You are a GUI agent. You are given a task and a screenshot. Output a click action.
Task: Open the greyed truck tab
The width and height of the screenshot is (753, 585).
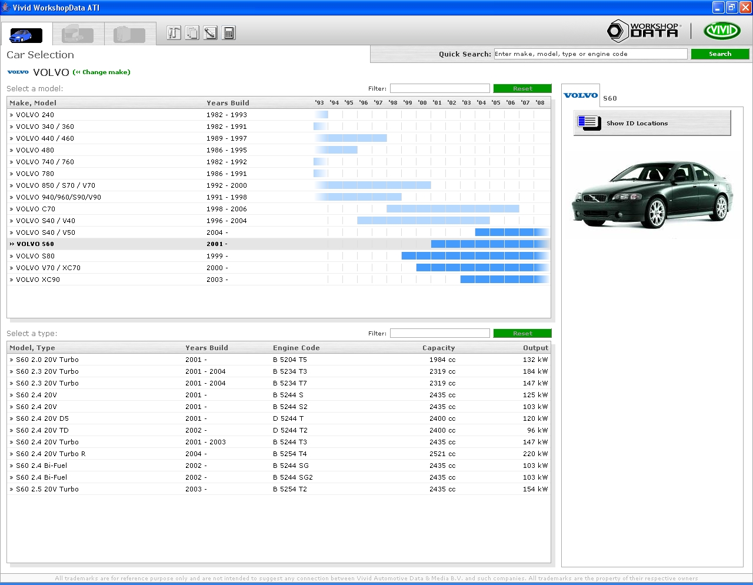click(x=78, y=34)
